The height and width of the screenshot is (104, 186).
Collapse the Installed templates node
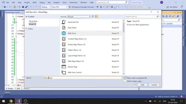26,17
